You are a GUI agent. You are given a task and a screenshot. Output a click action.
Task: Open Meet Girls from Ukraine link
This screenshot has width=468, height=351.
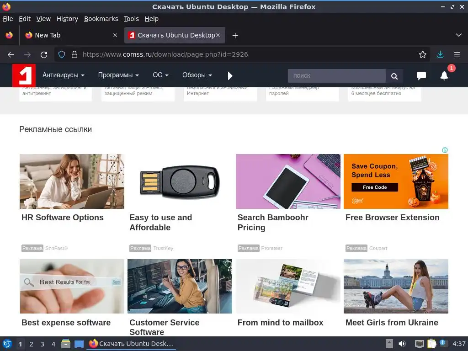(x=392, y=323)
